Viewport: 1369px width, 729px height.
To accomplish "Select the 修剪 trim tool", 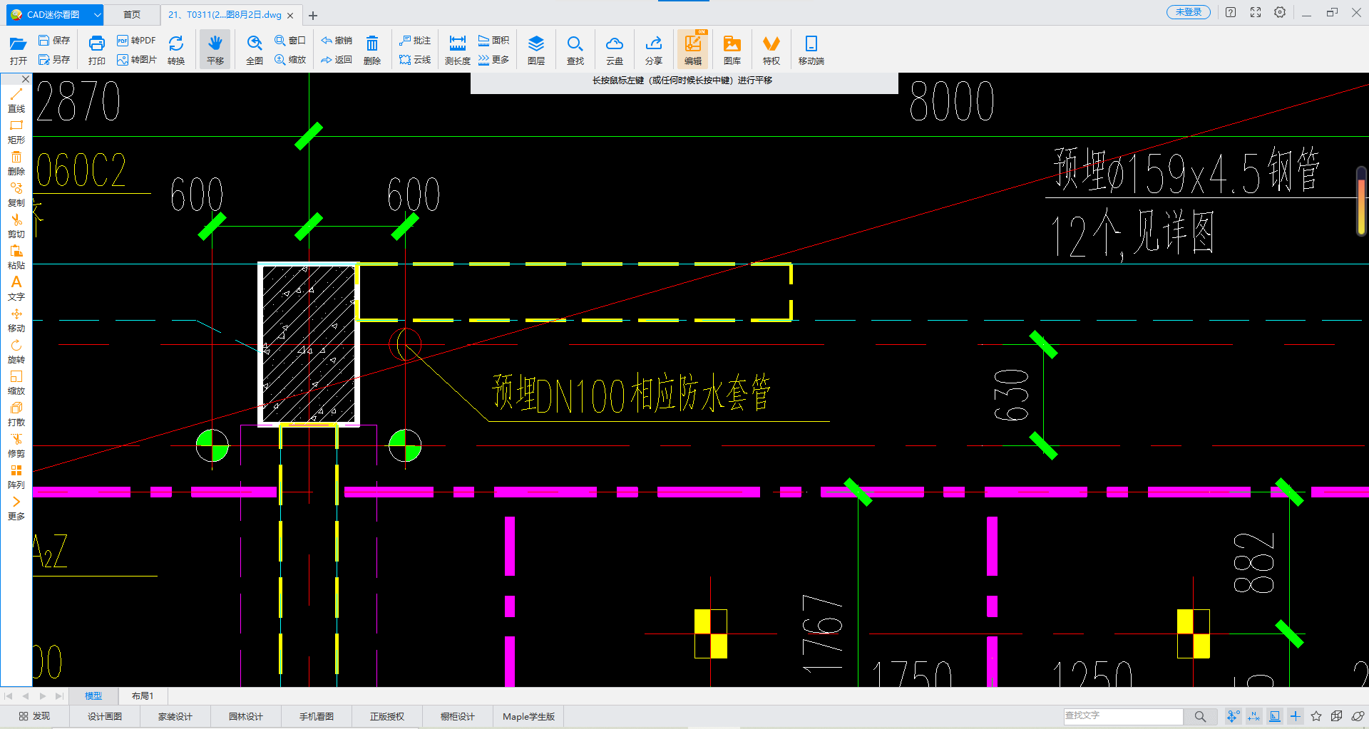I will click(x=16, y=445).
